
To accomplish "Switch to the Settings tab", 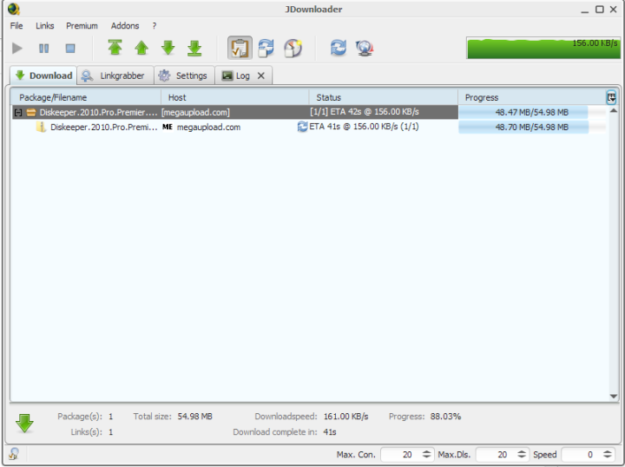I will coord(184,76).
